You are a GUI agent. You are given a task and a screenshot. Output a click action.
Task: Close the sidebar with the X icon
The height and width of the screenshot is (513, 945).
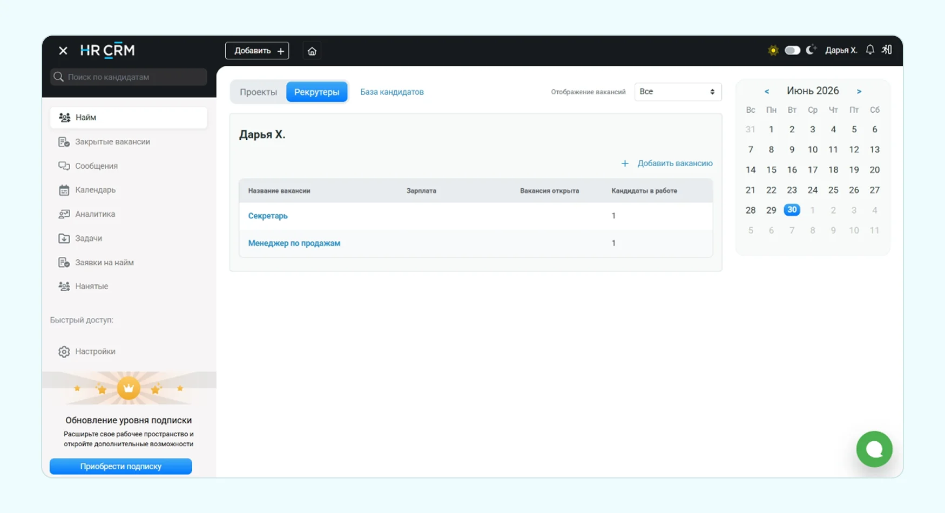coord(63,51)
